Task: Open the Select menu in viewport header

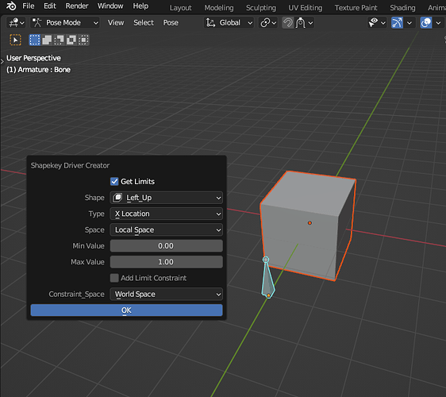Action: click(144, 23)
